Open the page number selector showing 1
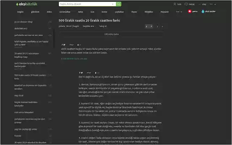The width and height of the screenshot is (232, 145). point(149,26)
